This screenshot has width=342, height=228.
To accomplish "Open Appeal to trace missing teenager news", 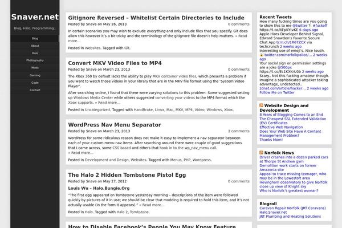I will (x=293, y=176).
